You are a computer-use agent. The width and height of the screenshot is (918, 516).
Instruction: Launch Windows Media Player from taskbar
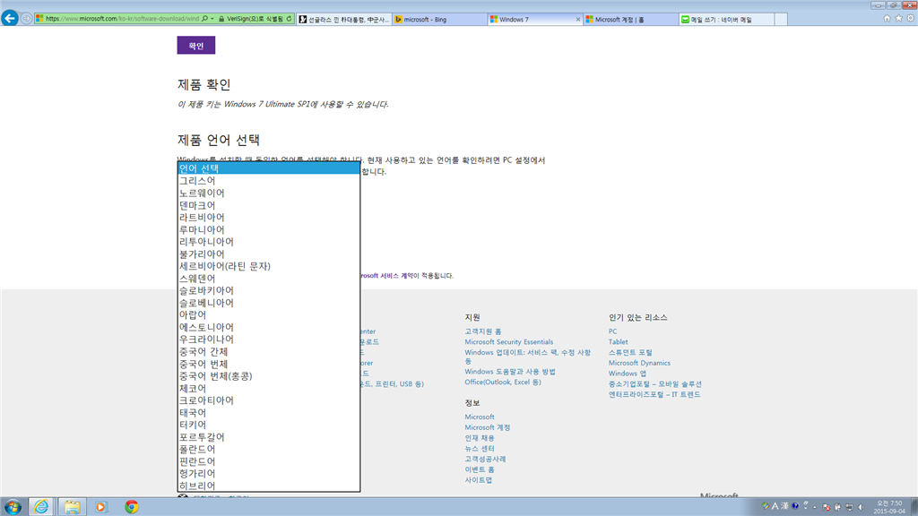100,507
